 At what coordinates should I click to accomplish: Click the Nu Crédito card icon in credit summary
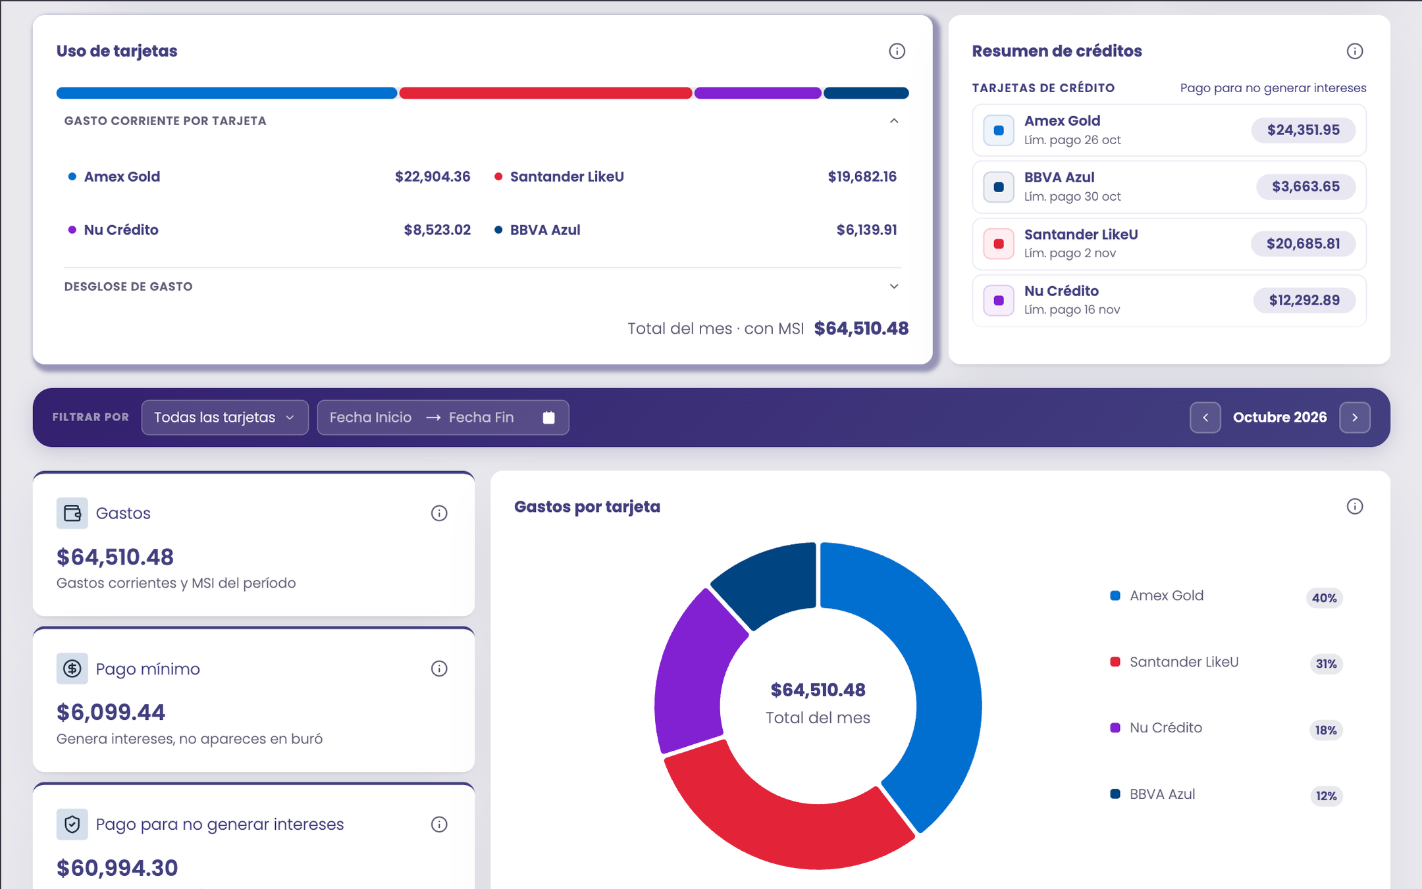pyautogui.click(x=999, y=301)
